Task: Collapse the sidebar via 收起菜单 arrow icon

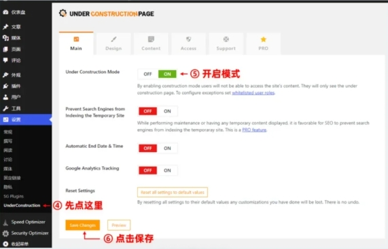Action: pyautogui.click(x=5, y=244)
